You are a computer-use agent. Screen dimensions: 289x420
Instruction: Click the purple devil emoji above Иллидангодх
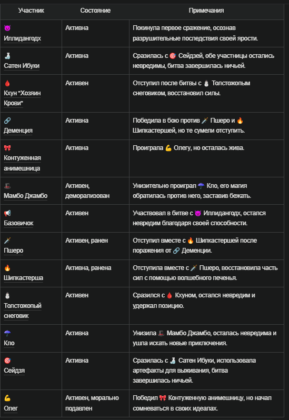tap(7, 28)
